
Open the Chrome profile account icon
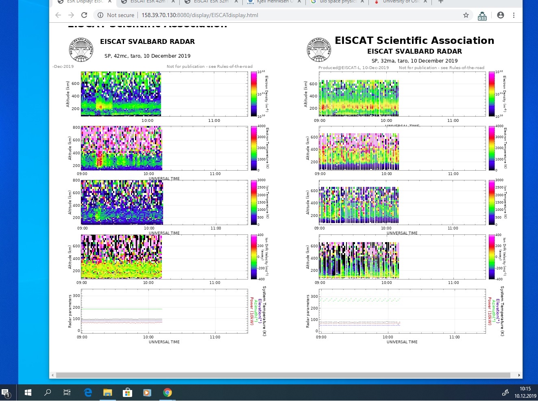501,15
